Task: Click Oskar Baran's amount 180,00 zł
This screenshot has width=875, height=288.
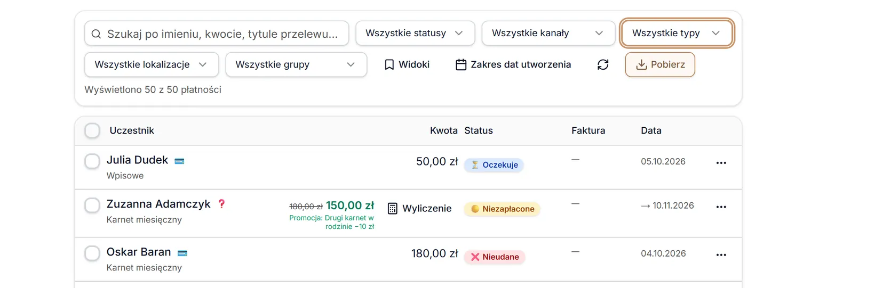Action: pos(435,253)
